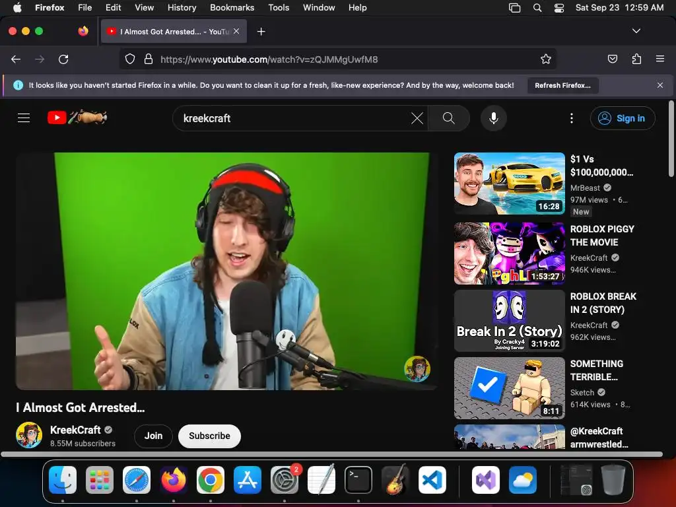Open the Bookmarks menu
The height and width of the screenshot is (507, 676).
232,7
